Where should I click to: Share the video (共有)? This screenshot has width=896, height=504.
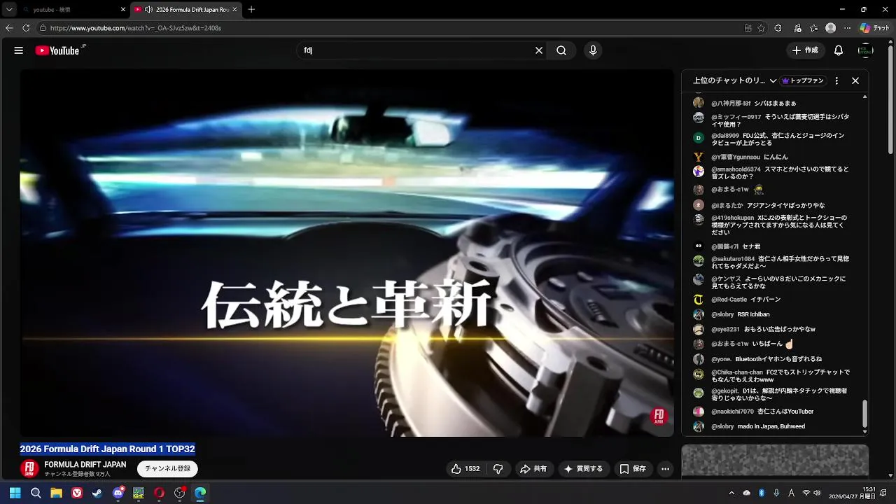click(x=533, y=469)
